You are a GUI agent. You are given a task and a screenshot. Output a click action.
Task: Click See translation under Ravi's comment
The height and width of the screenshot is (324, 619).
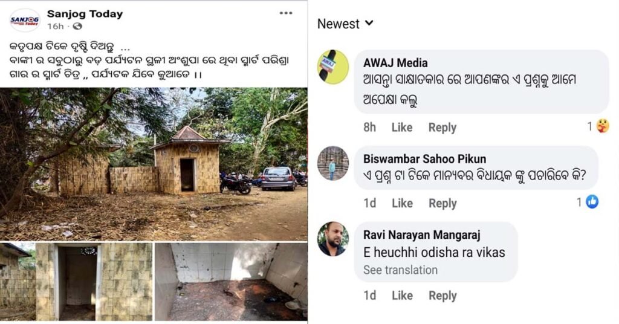click(x=400, y=270)
